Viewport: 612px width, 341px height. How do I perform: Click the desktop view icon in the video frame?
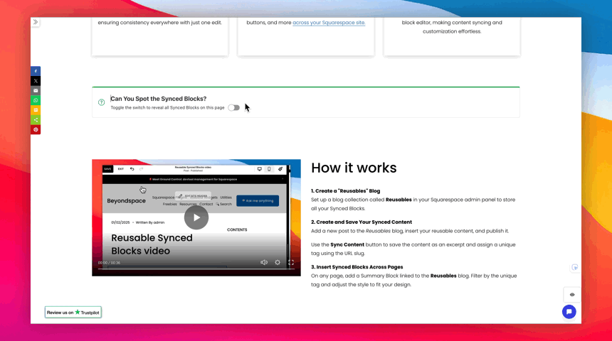259,169
